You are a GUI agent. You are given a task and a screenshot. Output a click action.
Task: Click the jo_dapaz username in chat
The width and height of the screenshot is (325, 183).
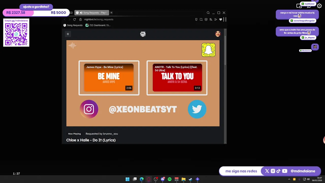coord(310,38)
